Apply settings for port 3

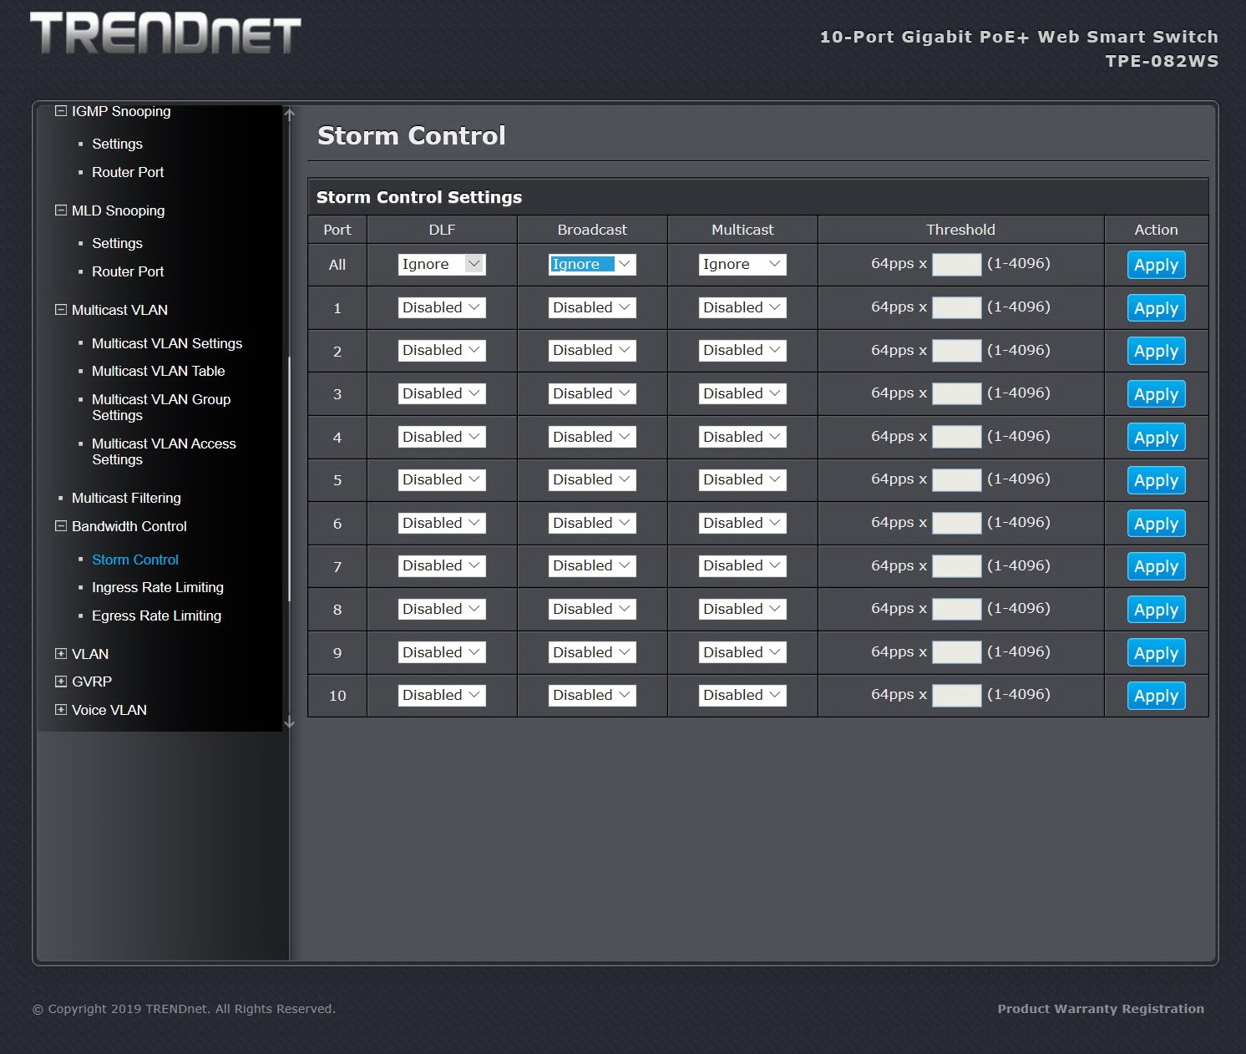[x=1156, y=394]
